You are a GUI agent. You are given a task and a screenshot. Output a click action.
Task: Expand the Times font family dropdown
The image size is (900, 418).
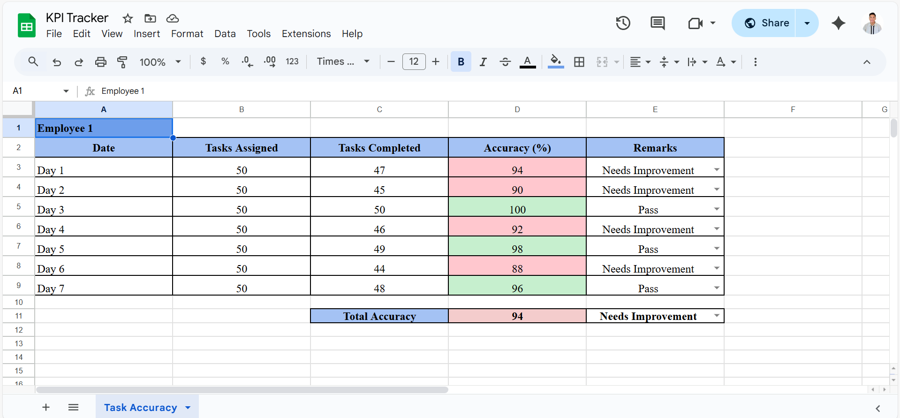(343, 62)
